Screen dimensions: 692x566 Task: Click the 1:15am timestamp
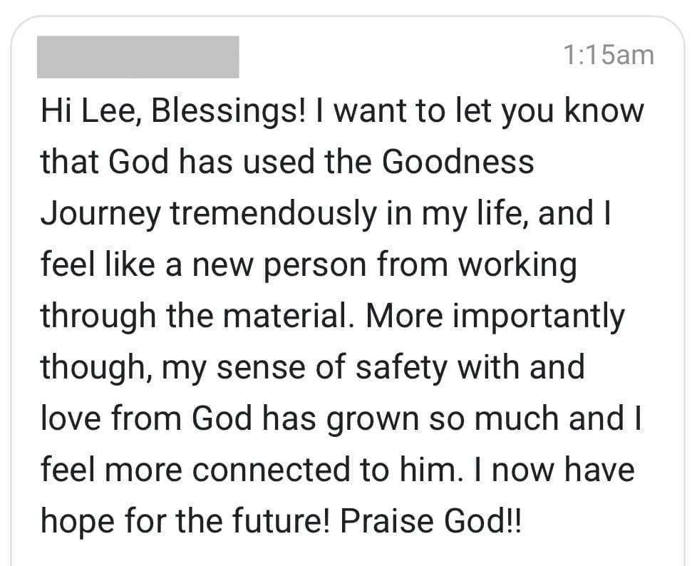pyautogui.click(x=608, y=55)
